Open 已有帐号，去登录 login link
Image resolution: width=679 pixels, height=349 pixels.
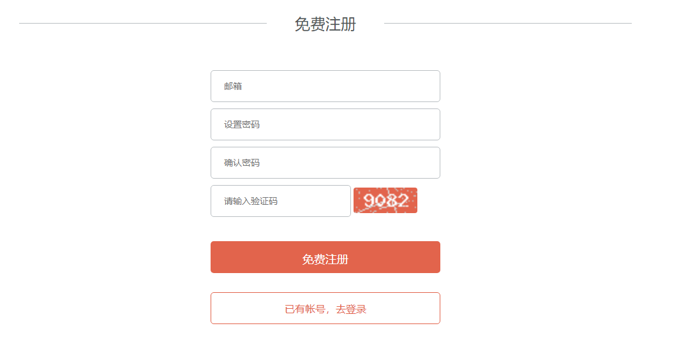click(x=325, y=308)
